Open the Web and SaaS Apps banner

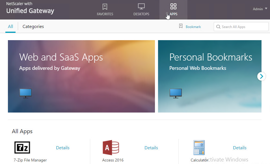[x=81, y=76]
